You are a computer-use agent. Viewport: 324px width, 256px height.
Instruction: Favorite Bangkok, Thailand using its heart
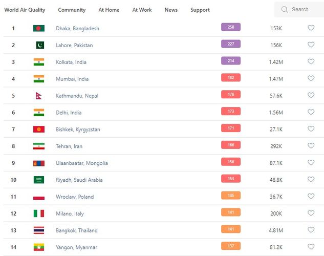(x=311, y=230)
